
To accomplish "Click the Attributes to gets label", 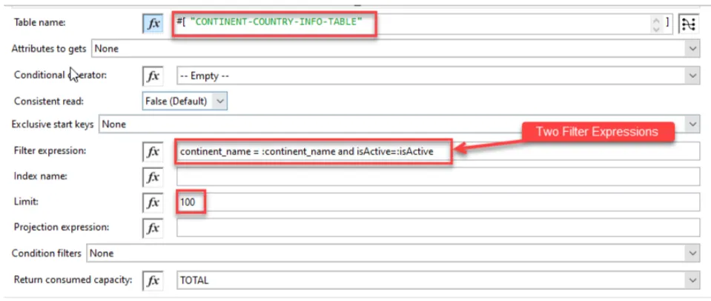I will 48,49.
